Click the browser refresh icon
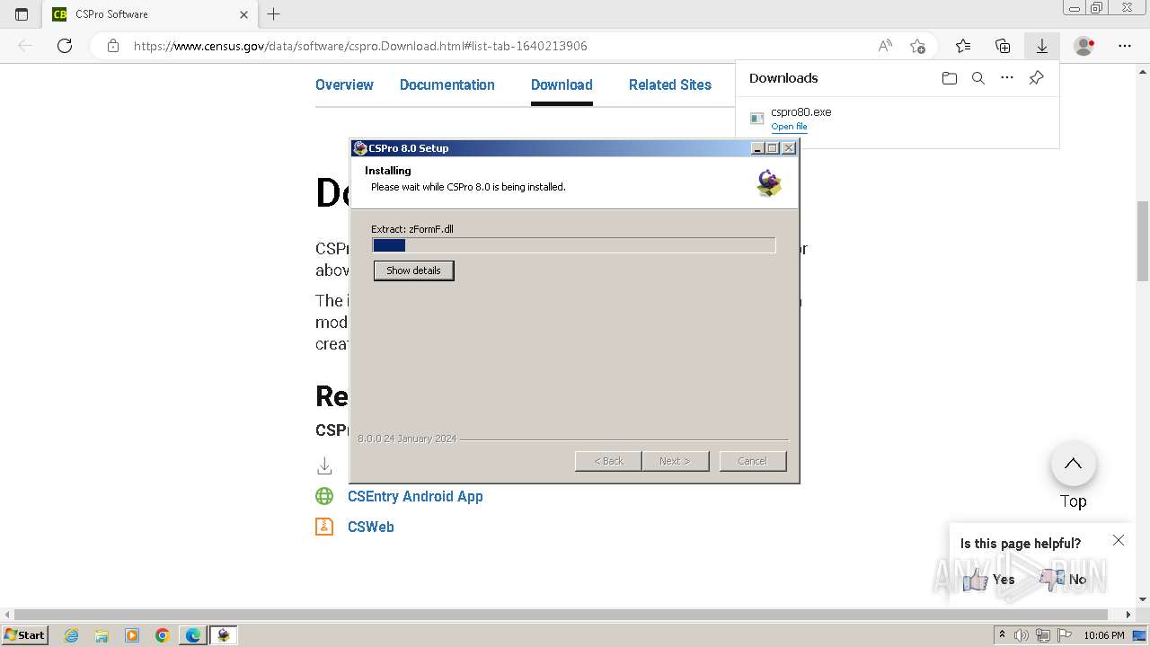This screenshot has height=647, width=1150. (x=65, y=46)
